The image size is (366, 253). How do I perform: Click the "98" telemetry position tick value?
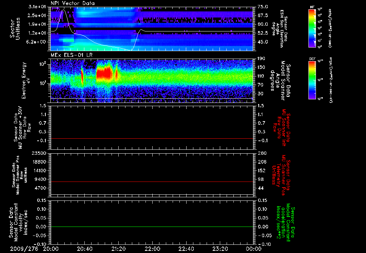(x=261, y=179)
